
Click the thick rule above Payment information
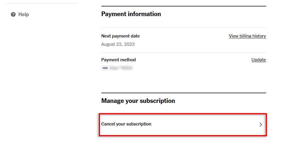point(183,6)
